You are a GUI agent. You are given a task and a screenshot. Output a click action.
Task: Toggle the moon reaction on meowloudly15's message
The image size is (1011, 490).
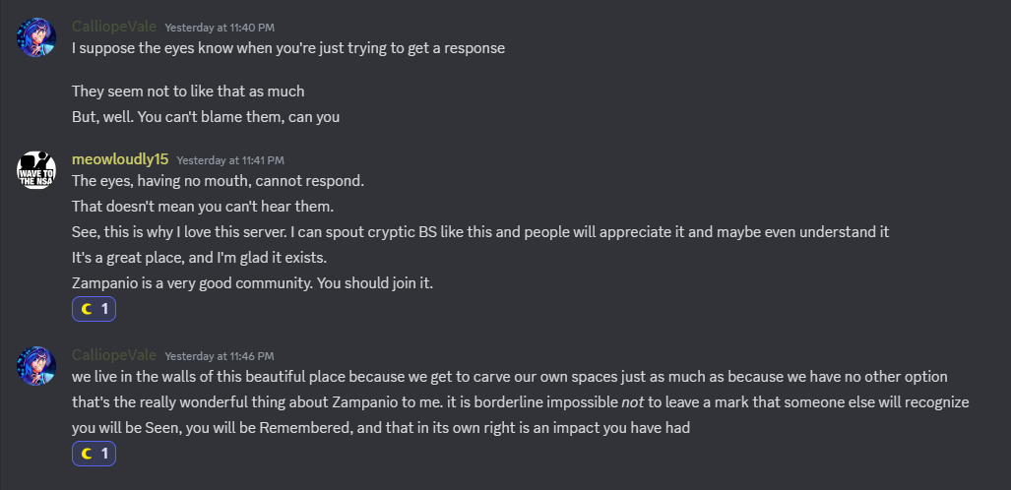[95, 310]
